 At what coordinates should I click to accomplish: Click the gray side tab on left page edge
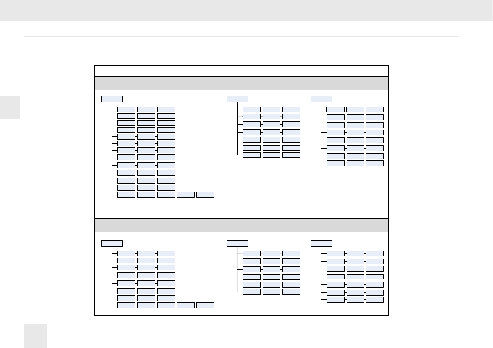(10, 108)
